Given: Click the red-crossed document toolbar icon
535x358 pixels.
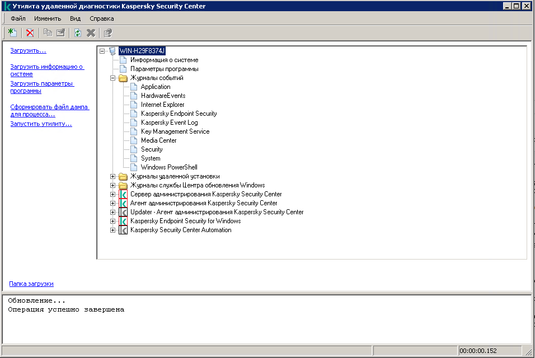Looking at the screenshot, I should 30,33.
